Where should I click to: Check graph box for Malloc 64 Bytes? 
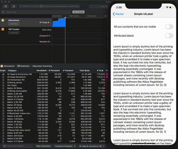(3, 88)
